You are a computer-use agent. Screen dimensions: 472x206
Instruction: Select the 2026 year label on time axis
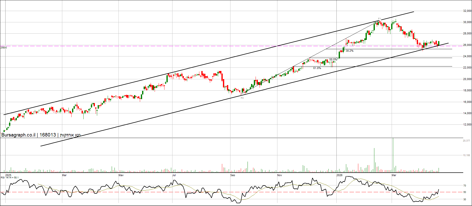339,175
